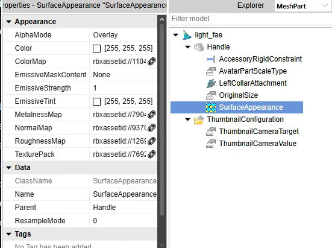
Task: Select the SurfaceAppearance row in Explorer
Action: 237,107
